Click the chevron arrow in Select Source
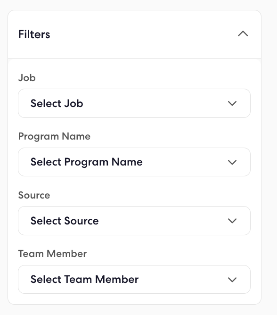The image size is (277, 315). point(232,221)
